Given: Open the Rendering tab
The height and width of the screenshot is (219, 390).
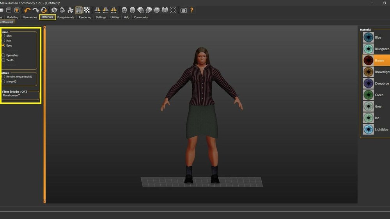Looking at the screenshot, I should click(85, 18).
